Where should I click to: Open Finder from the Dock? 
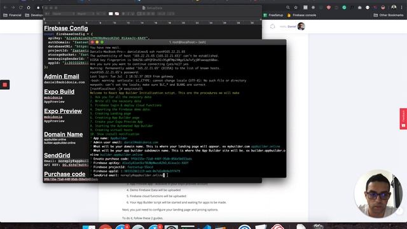click(x=89, y=226)
